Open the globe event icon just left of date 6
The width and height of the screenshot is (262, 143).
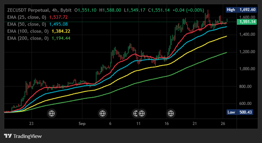pyautogui.click(x=102, y=113)
